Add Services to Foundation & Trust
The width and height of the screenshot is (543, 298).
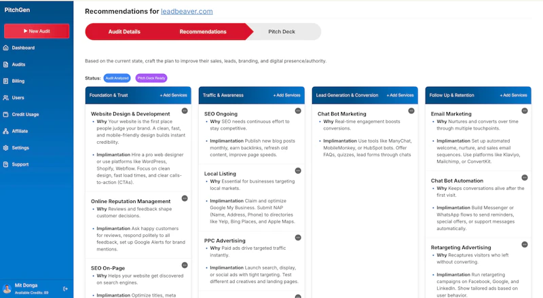174,95
